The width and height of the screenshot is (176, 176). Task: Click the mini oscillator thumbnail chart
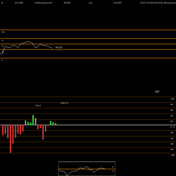tap(87, 169)
